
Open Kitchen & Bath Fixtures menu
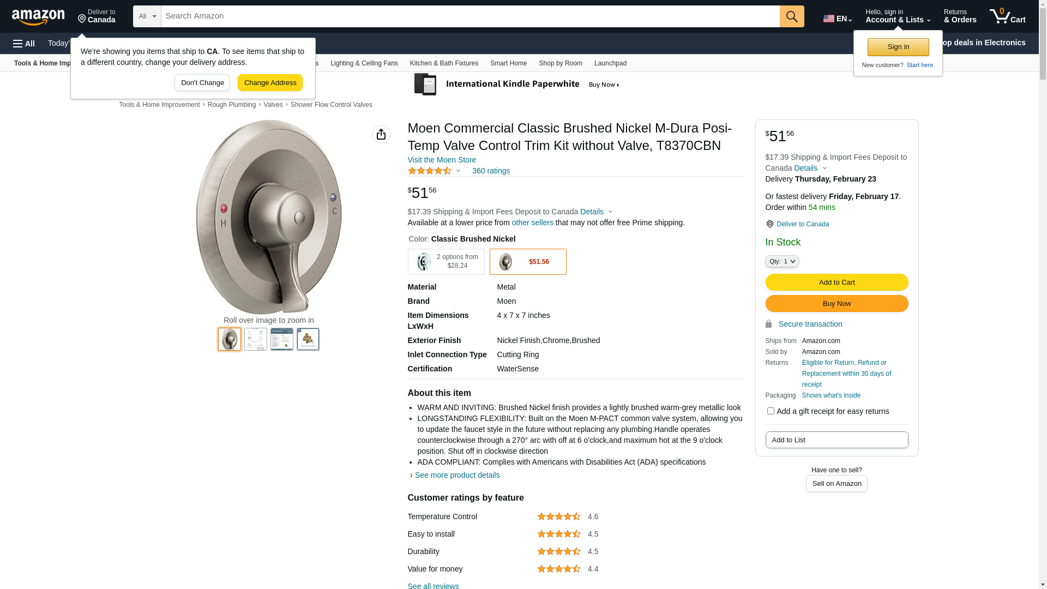click(444, 63)
